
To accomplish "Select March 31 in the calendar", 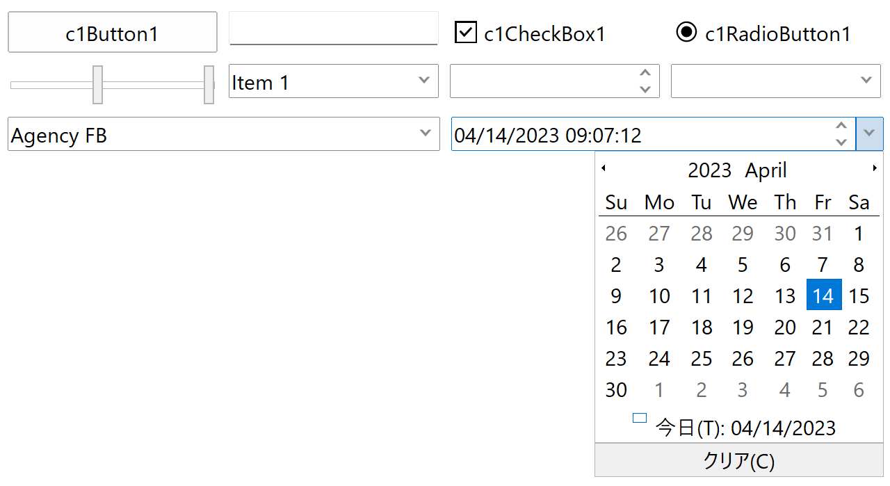I will point(823,234).
